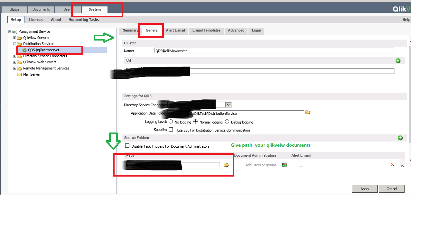Click the Document Administrators column header
The height and width of the screenshot is (247, 439).
tap(255, 156)
